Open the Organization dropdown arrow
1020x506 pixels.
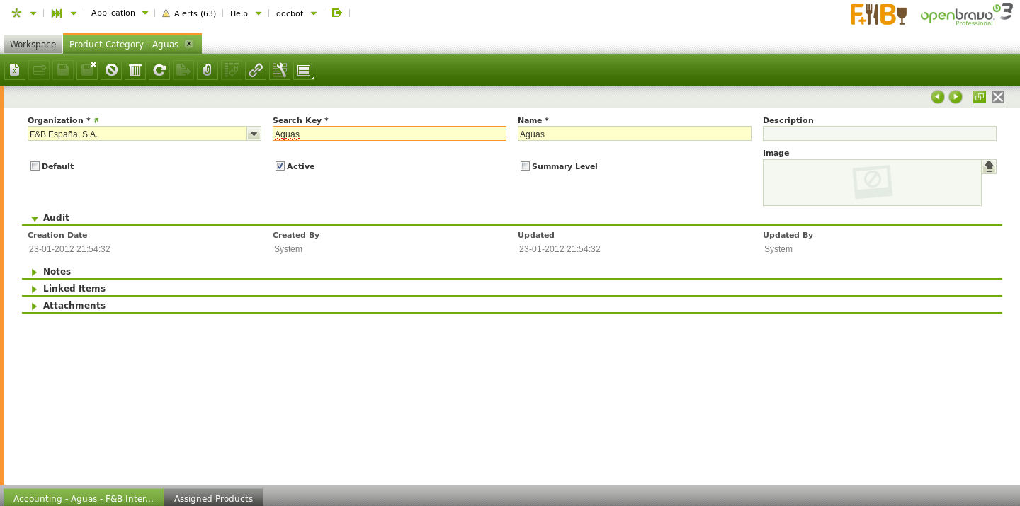coord(254,134)
